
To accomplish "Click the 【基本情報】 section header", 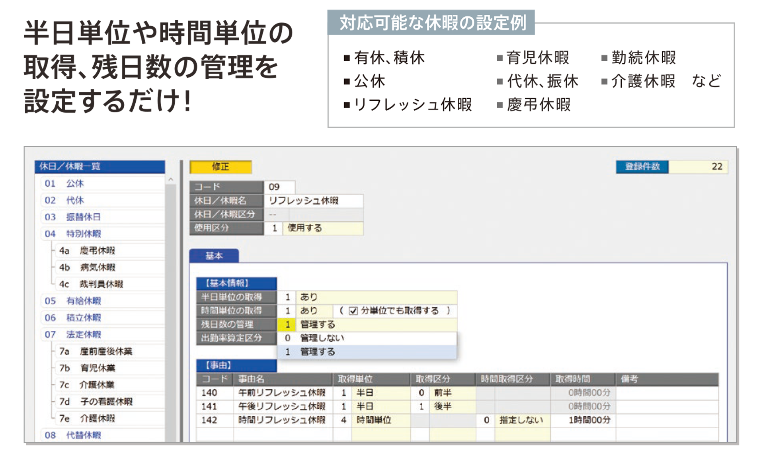I will pos(236,283).
